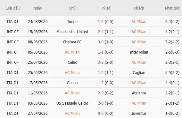
Task: Click the 3-0 Chelsea match score
Action: click(101, 42)
